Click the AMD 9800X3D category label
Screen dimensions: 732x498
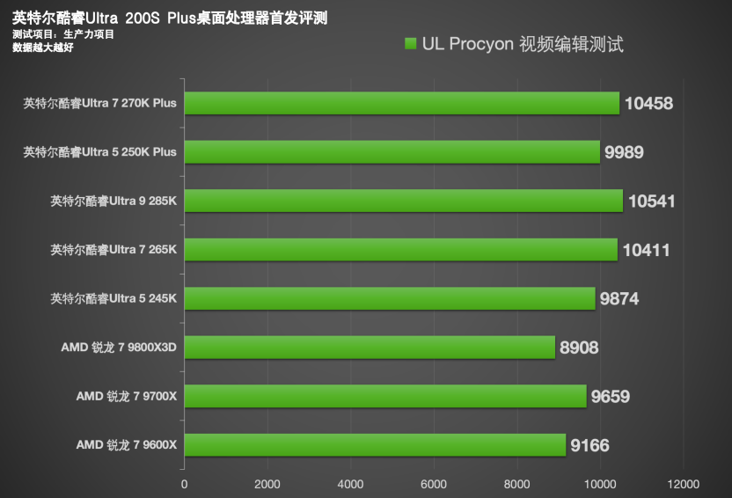pos(119,348)
